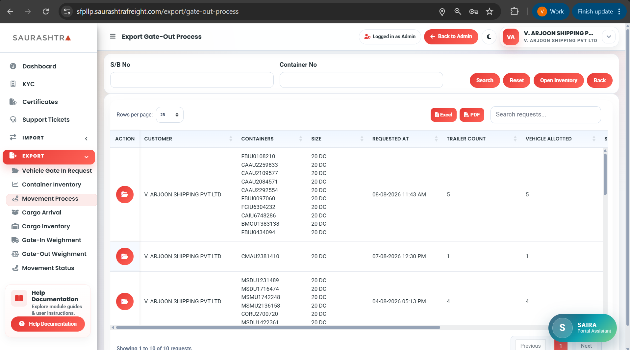630x350 pixels.
Task: Sort by the VEHICLE ALLOTTED column
Action: pos(561,139)
